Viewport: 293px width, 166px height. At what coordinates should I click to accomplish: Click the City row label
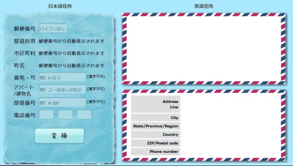(156, 117)
